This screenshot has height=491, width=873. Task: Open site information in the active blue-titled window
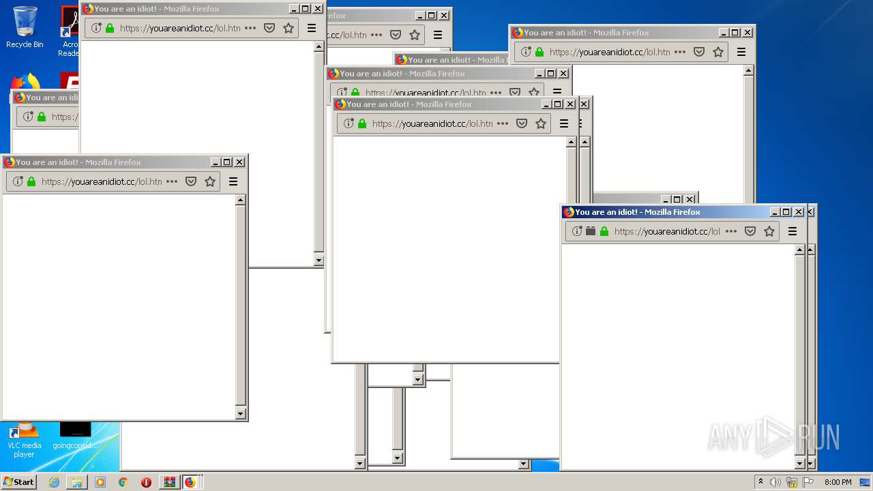coord(577,231)
